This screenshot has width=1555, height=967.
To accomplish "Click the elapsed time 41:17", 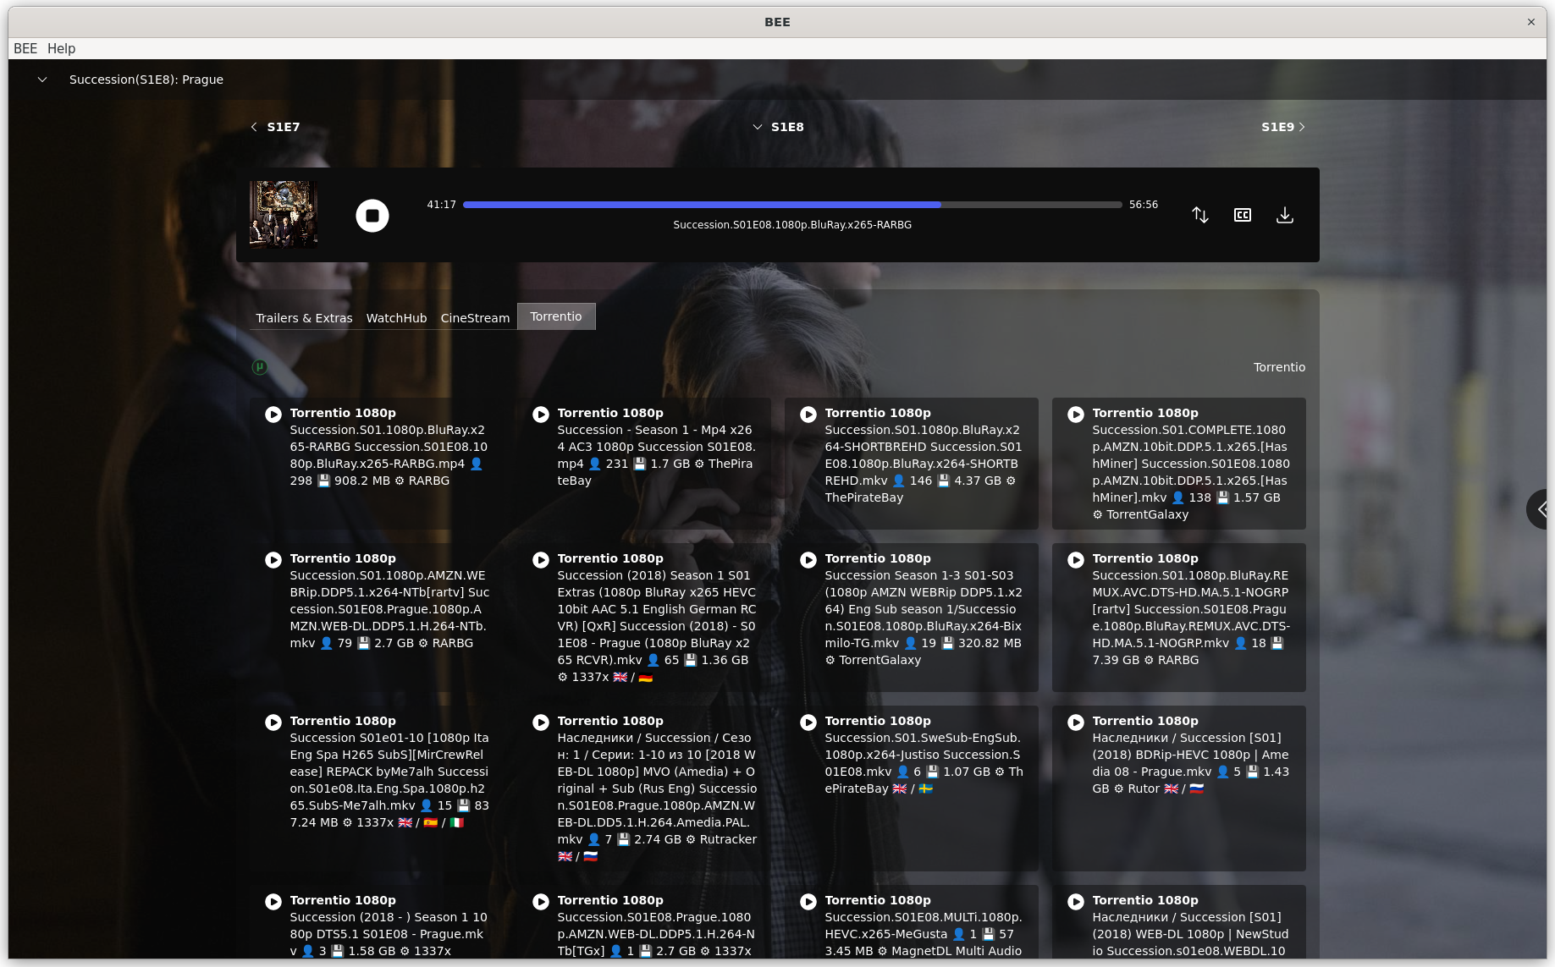I will coord(441,205).
